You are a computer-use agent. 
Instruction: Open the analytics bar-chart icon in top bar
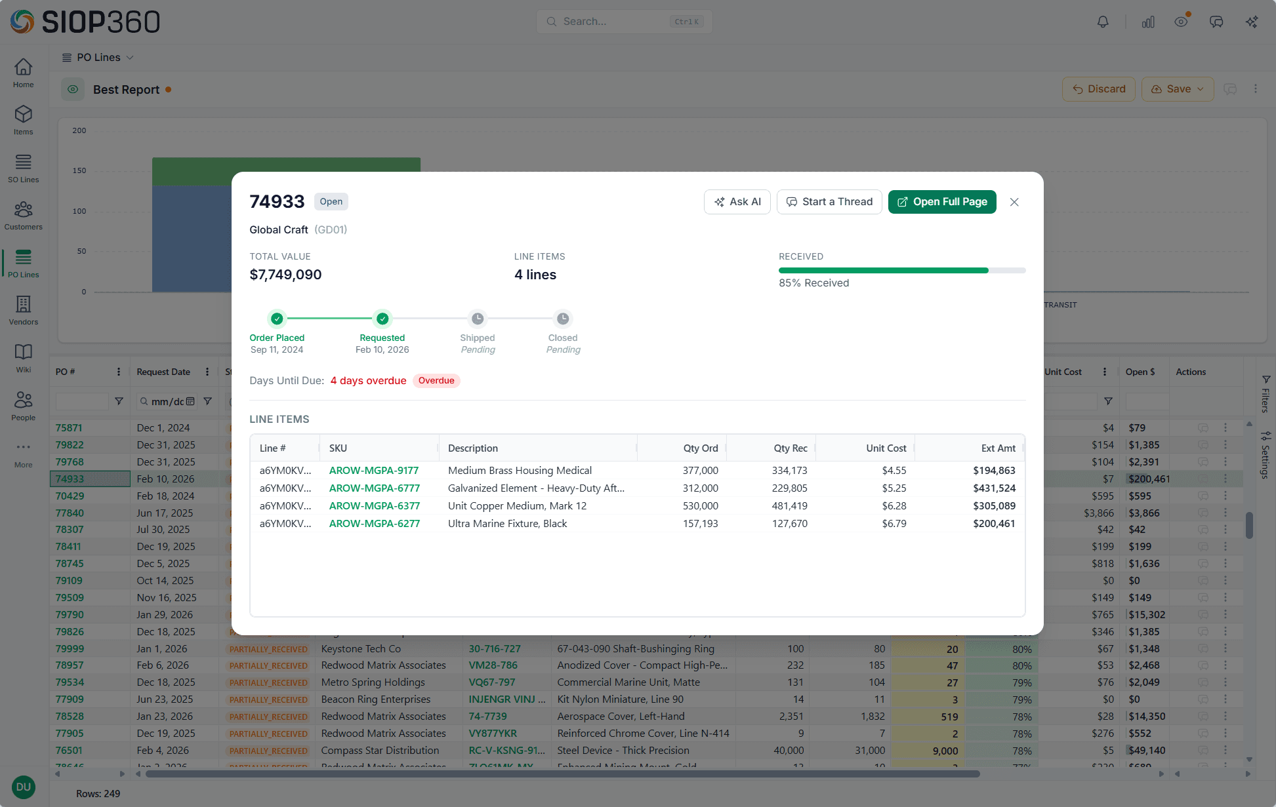pyautogui.click(x=1147, y=21)
